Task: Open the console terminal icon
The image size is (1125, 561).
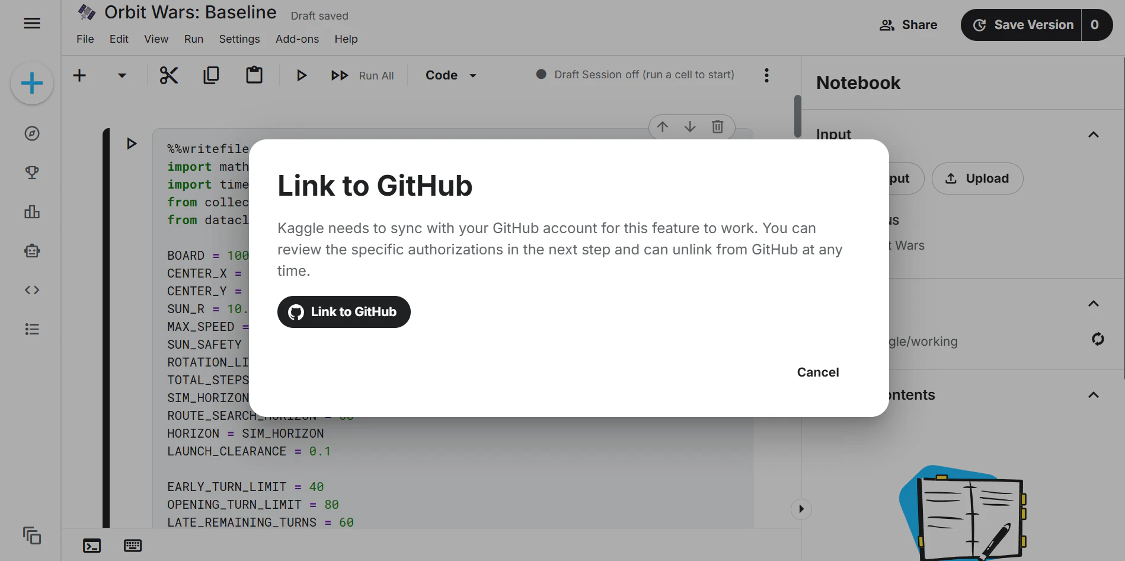Action: click(92, 546)
